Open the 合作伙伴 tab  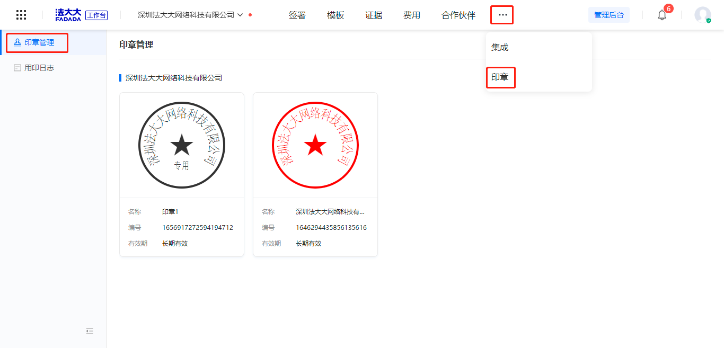(x=458, y=15)
